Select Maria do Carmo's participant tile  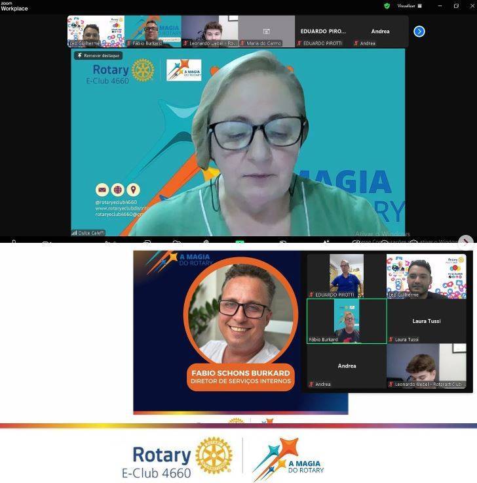click(x=266, y=31)
